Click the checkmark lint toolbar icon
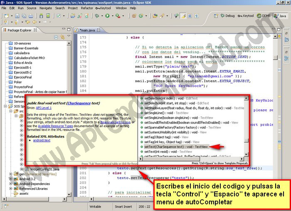 [59, 16]
